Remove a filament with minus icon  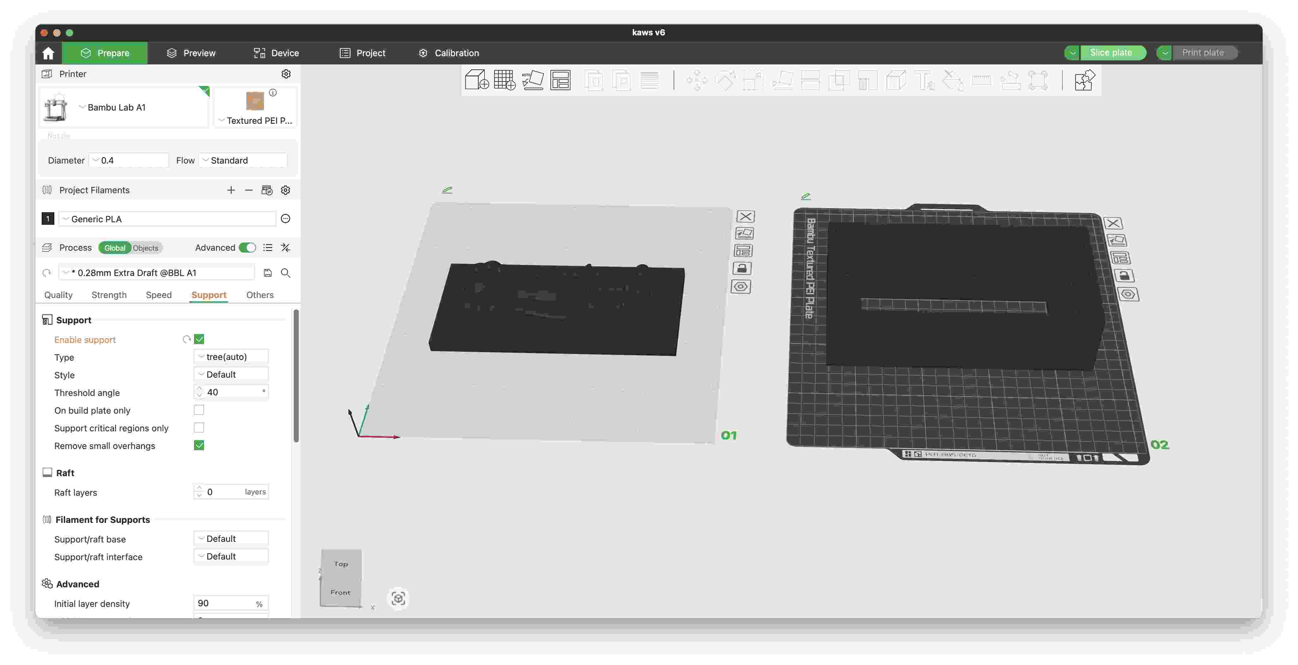click(249, 190)
